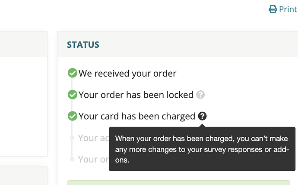Screen dimensions: 298x185
Task: Click green checkmark next to card has been charged
Action: (x=73, y=116)
